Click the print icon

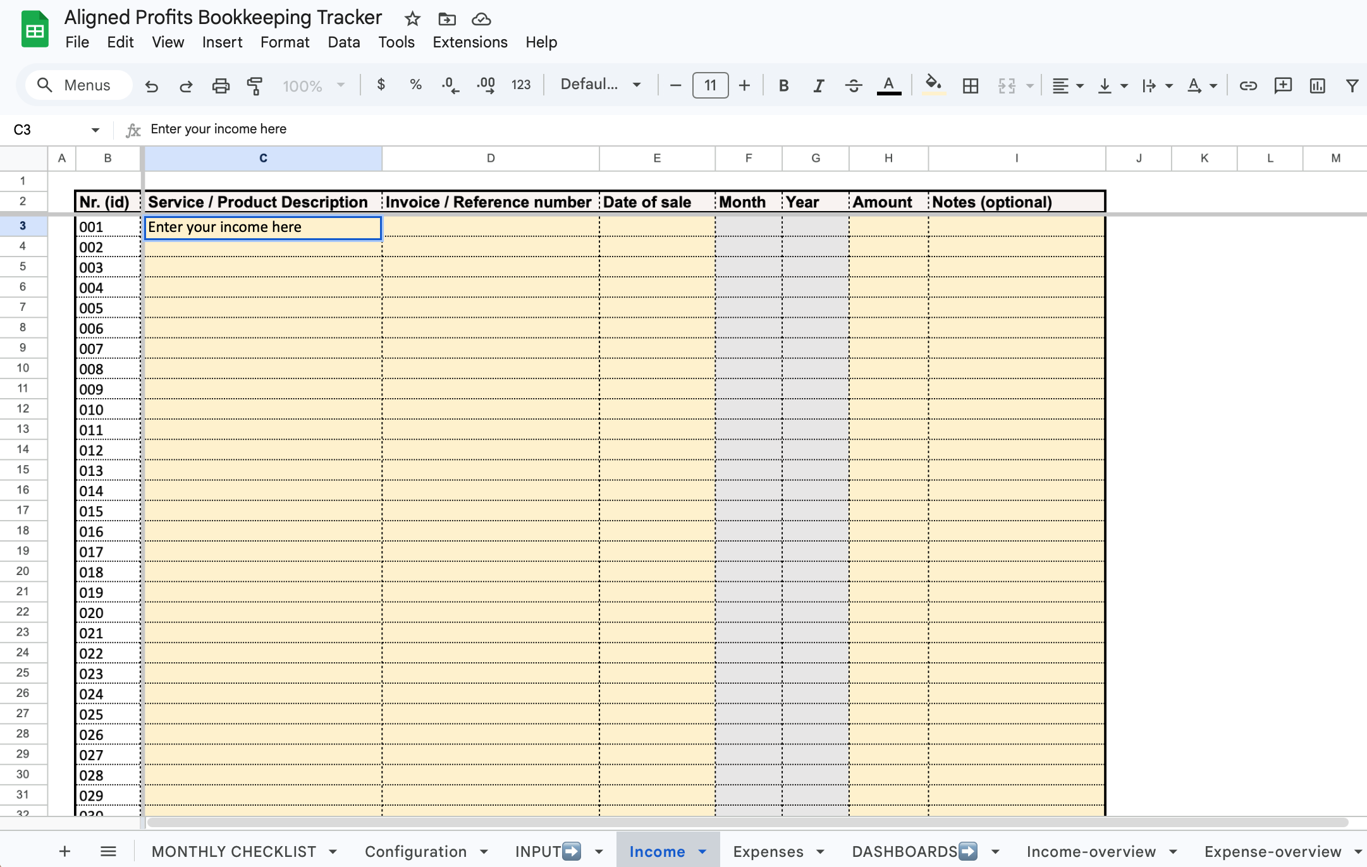point(220,86)
